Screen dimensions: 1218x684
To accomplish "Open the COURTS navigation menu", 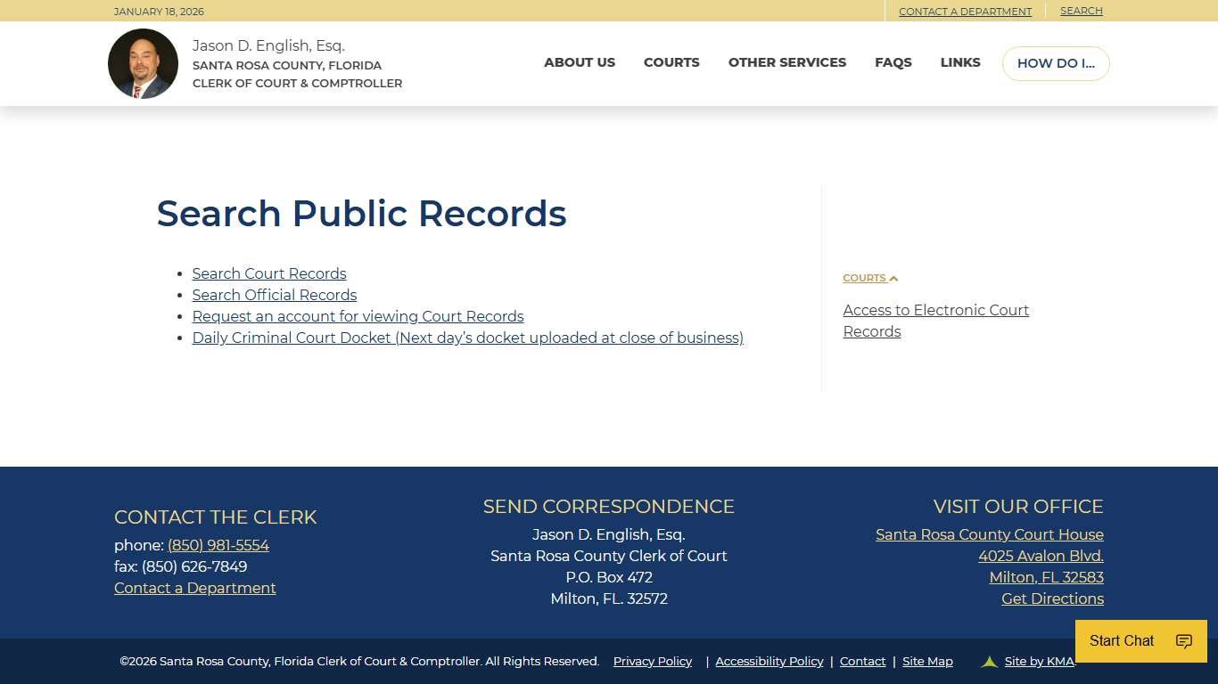I will point(671,62).
